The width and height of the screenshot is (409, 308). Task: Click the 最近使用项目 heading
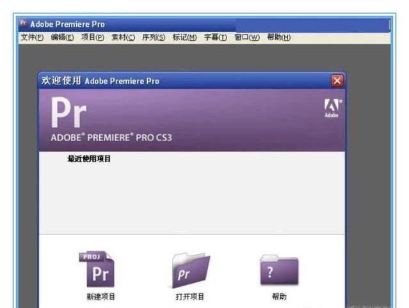(x=89, y=159)
